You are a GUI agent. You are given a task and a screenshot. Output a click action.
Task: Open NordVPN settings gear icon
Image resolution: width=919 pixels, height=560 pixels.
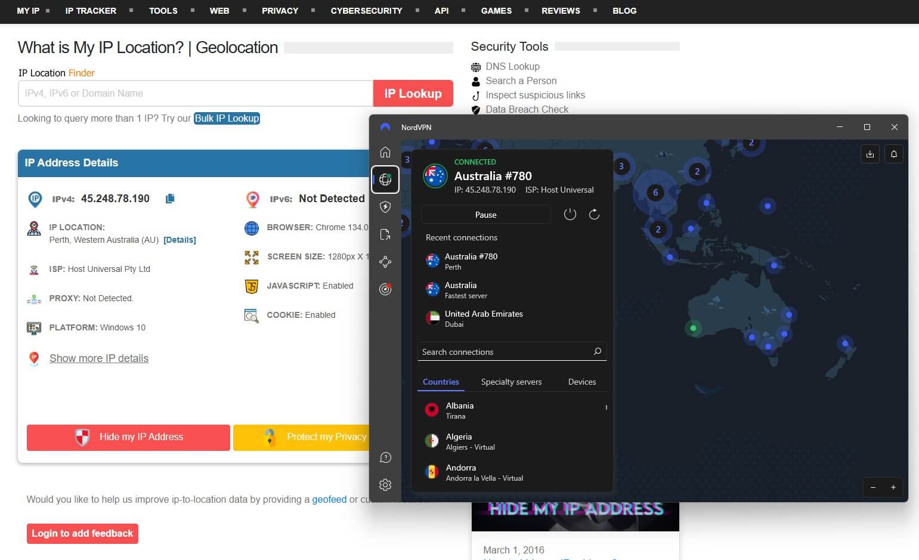385,485
